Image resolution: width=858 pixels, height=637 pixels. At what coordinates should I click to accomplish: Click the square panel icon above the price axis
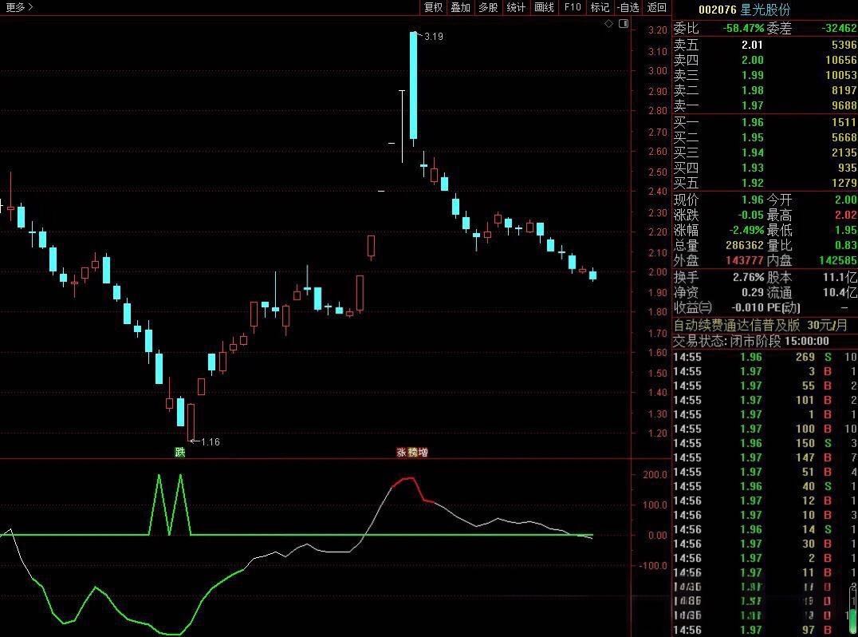624,24
